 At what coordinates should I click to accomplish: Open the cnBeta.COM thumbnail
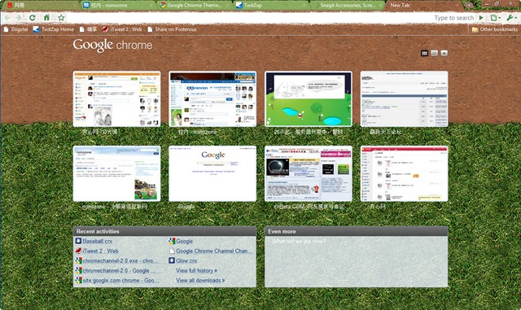pos(309,173)
